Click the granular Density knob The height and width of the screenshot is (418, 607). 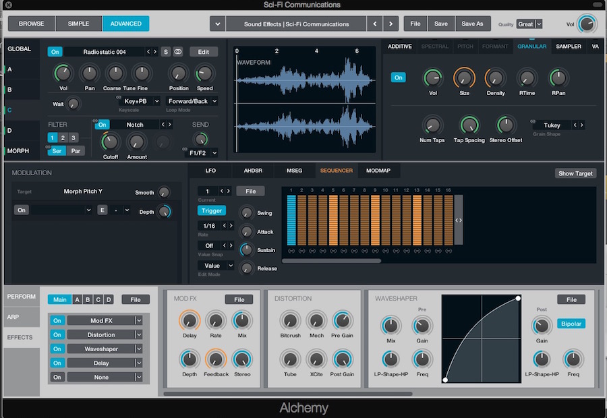(496, 78)
